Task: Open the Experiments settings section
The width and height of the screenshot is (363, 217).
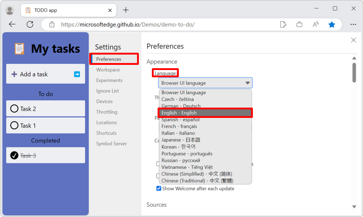Action: pyautogui.click(x=109, y=80)
